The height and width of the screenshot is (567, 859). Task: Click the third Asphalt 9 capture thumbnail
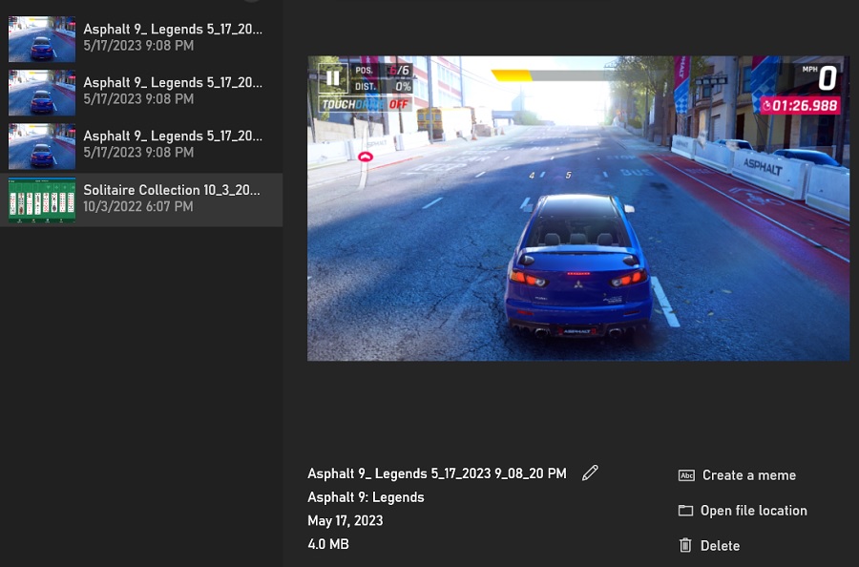tap(41, 145)
